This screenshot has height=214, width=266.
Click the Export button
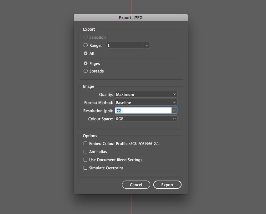coord(167,185)
